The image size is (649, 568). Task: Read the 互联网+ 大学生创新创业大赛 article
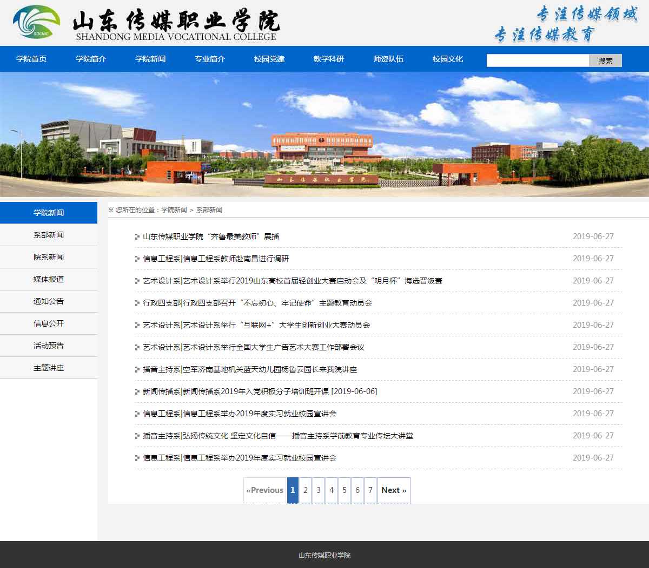(256, 325)
